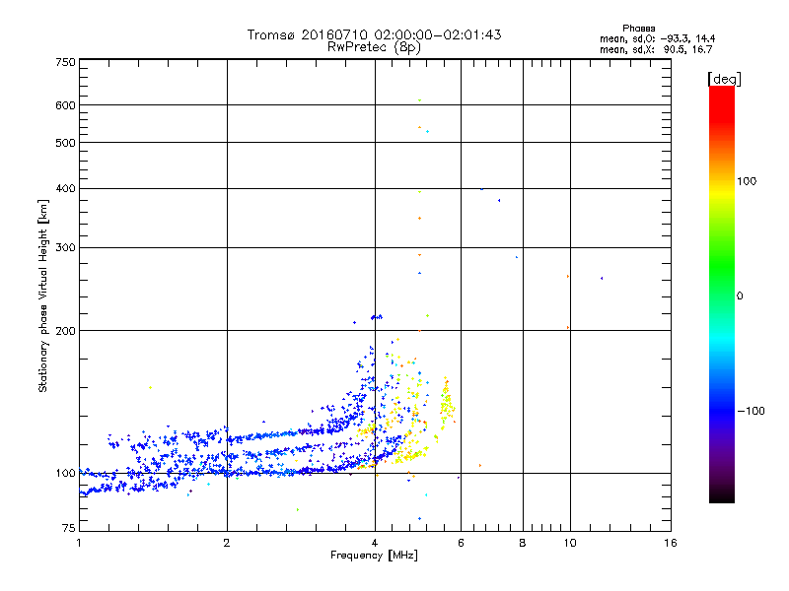
Task: Click the 'mean, sd,O: -93.3, 14.4' line
Action: [x=657, y=38]
